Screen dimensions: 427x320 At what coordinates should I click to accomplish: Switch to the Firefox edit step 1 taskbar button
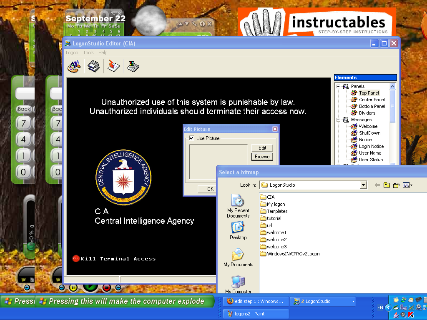[256, 301]
